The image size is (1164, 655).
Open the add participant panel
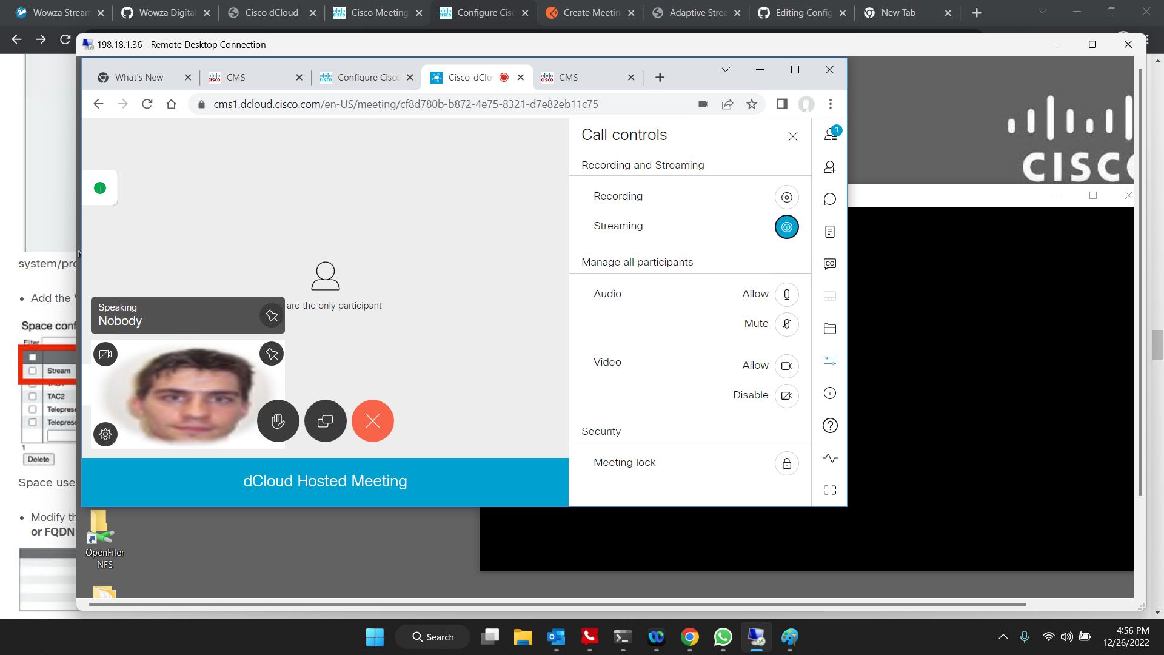pos(829,167)
